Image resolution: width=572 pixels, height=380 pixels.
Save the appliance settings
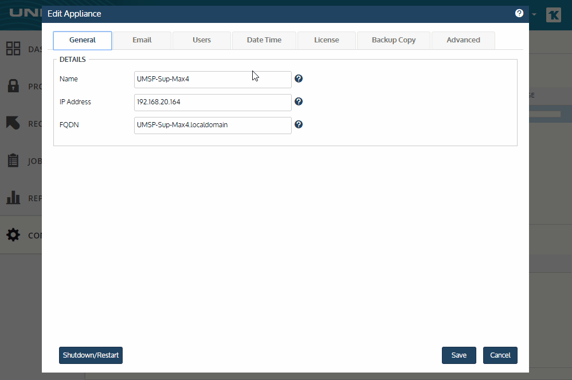click(459, 355)
